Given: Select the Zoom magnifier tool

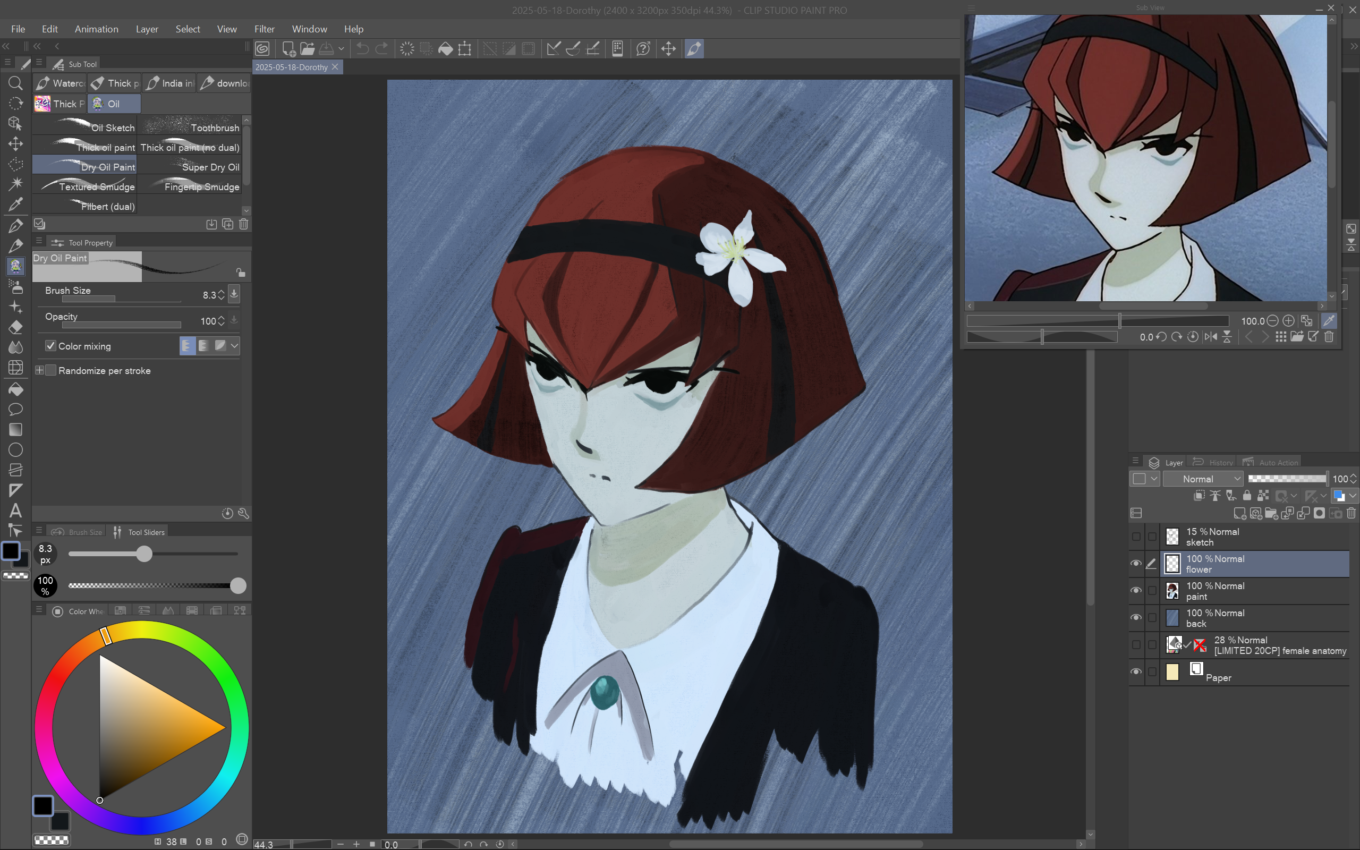Looking at the screenshot, I should [x=15, y=83].
